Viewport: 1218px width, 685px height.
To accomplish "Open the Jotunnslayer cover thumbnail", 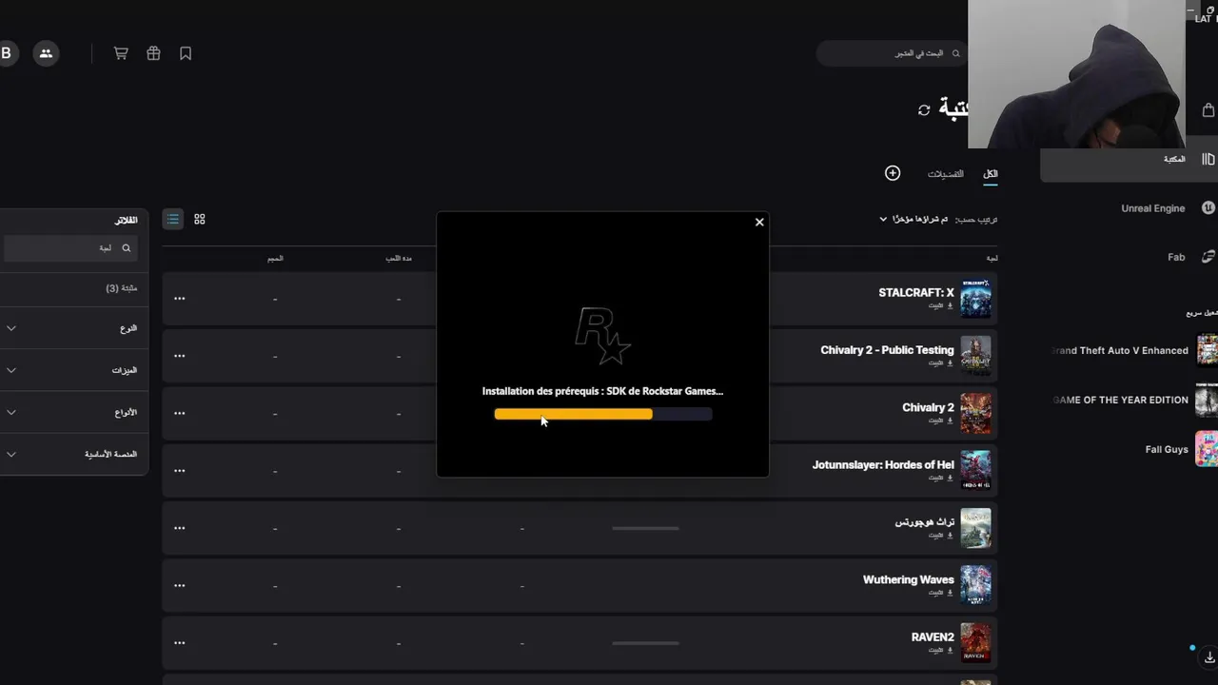I will point(975,471).
